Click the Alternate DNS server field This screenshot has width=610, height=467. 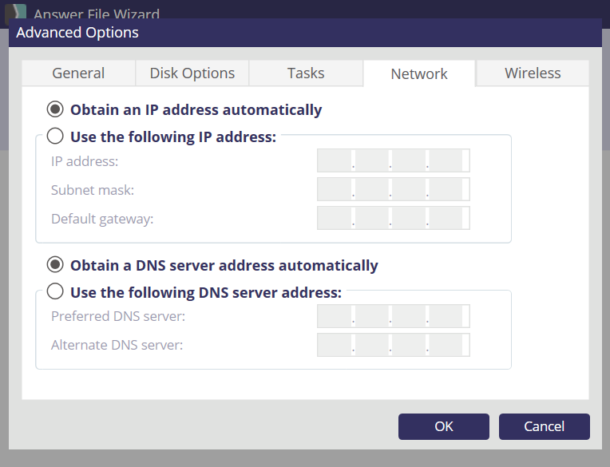point(393,345)
